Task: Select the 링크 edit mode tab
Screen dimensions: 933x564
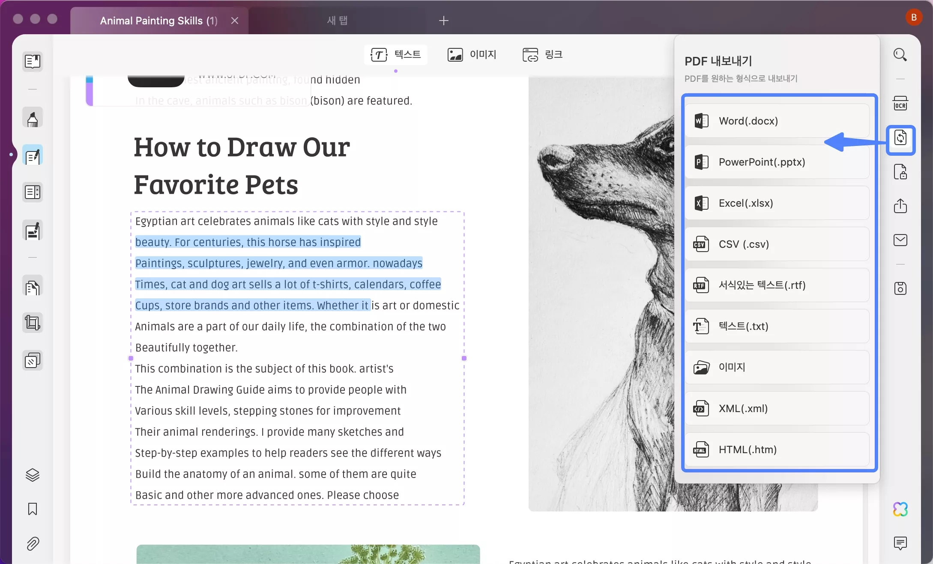Action: (542, 55)
